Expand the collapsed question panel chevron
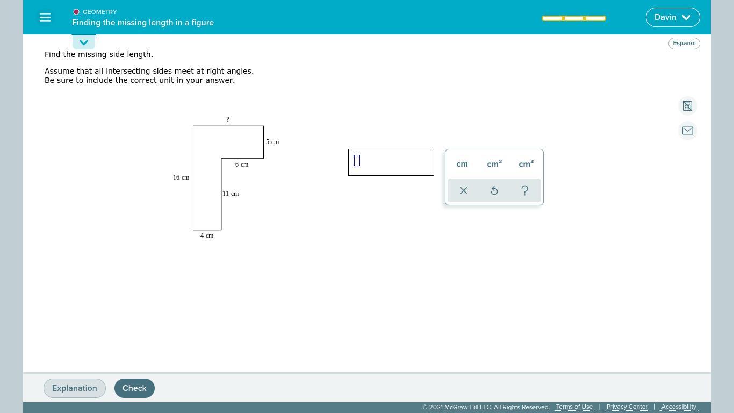The width and height of the screenshot is (734, 413). (84, 42)
